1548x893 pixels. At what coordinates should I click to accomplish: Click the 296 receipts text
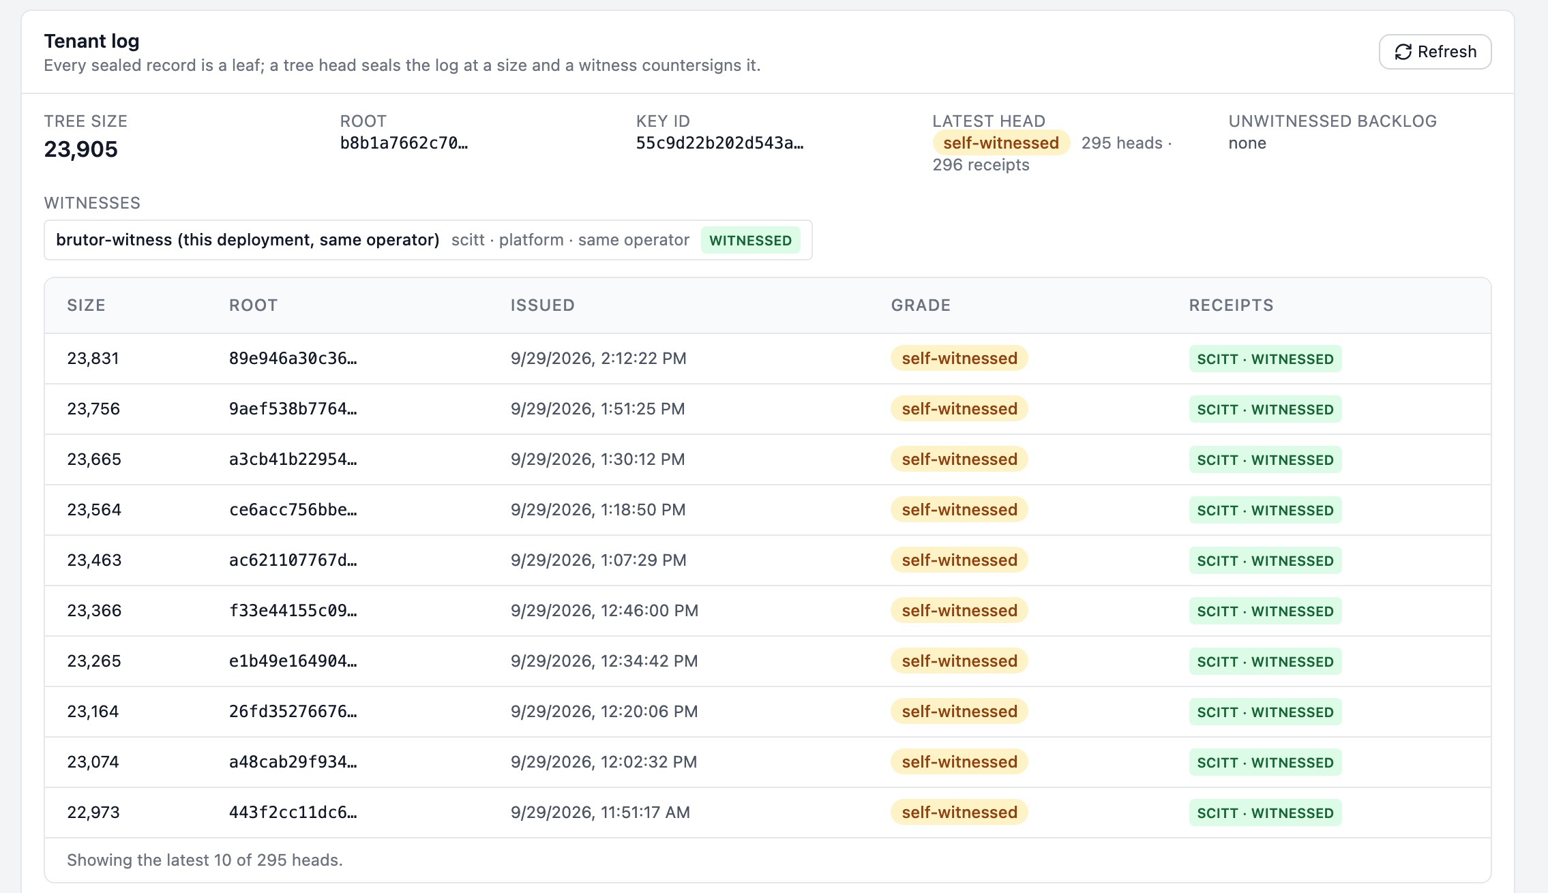(981, 165)
